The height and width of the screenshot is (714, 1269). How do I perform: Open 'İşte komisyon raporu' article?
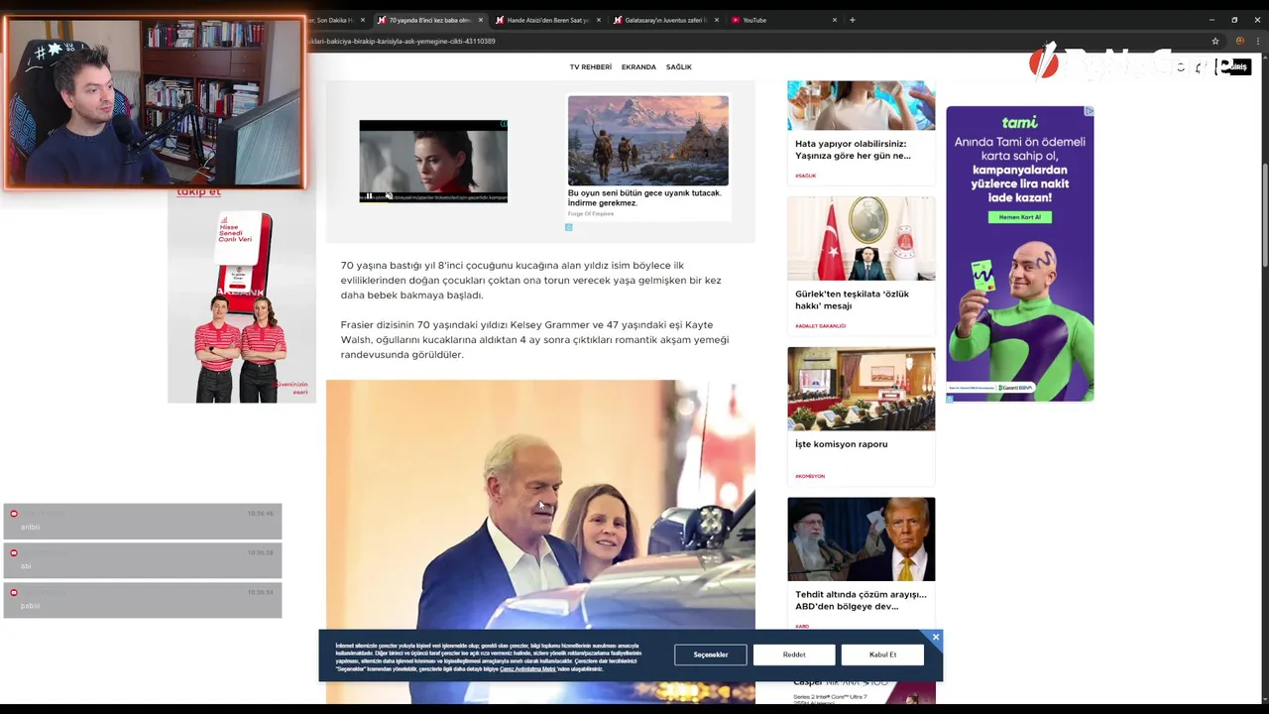pos(841,444)
